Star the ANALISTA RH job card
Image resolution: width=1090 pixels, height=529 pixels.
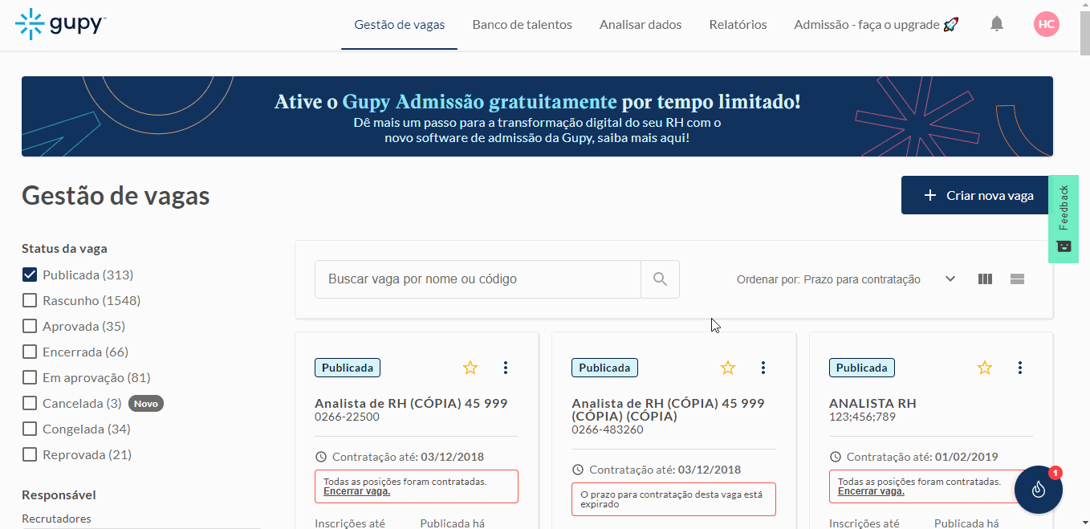pos(984,368)
